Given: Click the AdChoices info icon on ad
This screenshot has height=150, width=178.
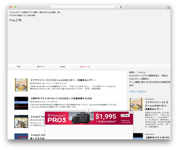Looking at the screenshot, I should pyautogui.click(x=130, y=113).
